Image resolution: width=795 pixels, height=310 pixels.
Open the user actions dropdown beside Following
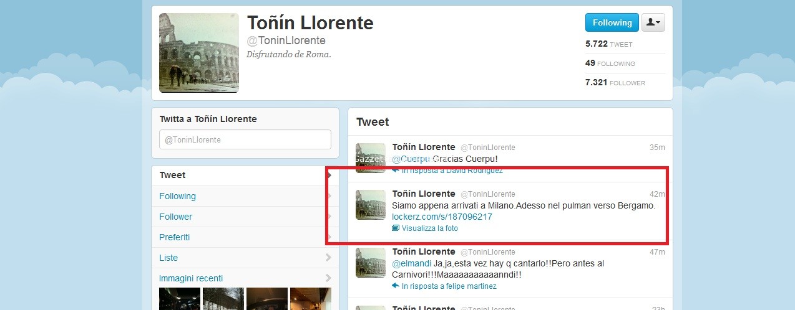point(653,22)
